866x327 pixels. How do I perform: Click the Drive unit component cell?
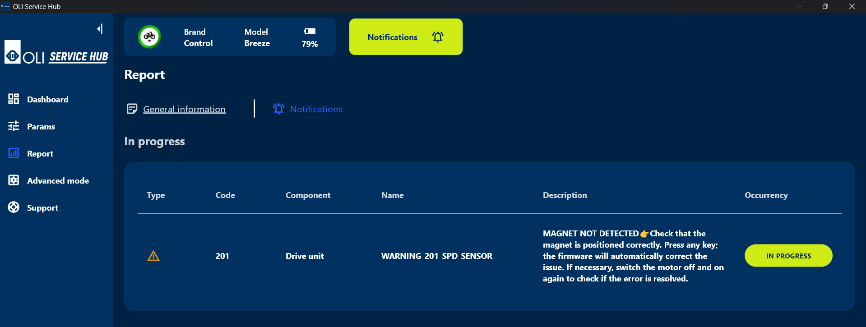point(305,256)
